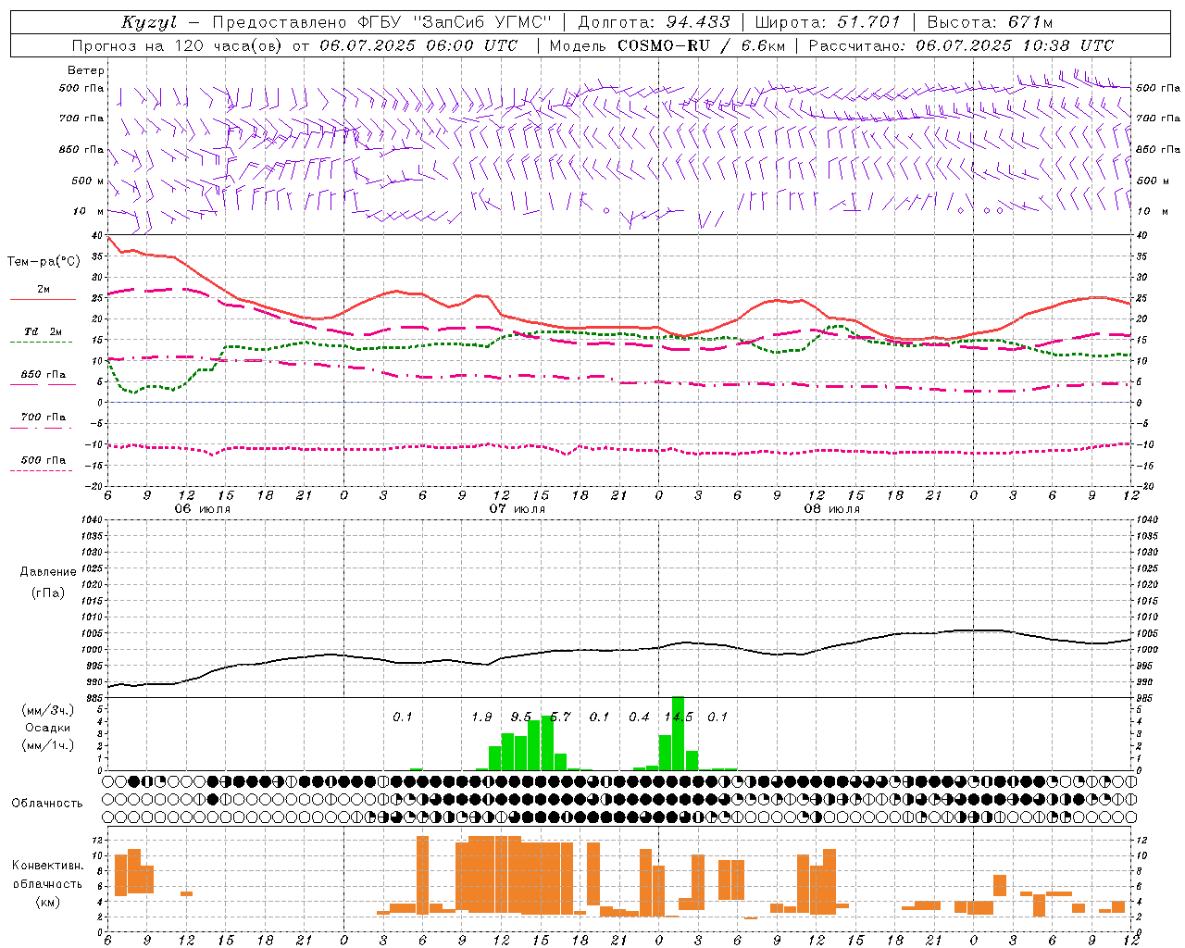Click the computed time "06.07.2025 10:38 UTC"

1015,45
